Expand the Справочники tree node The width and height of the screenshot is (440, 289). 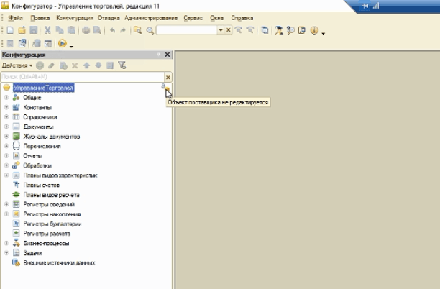6,117
